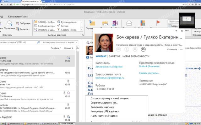
Task: Click the contact card photo of Бочкарева
Action: pos(104,43)
